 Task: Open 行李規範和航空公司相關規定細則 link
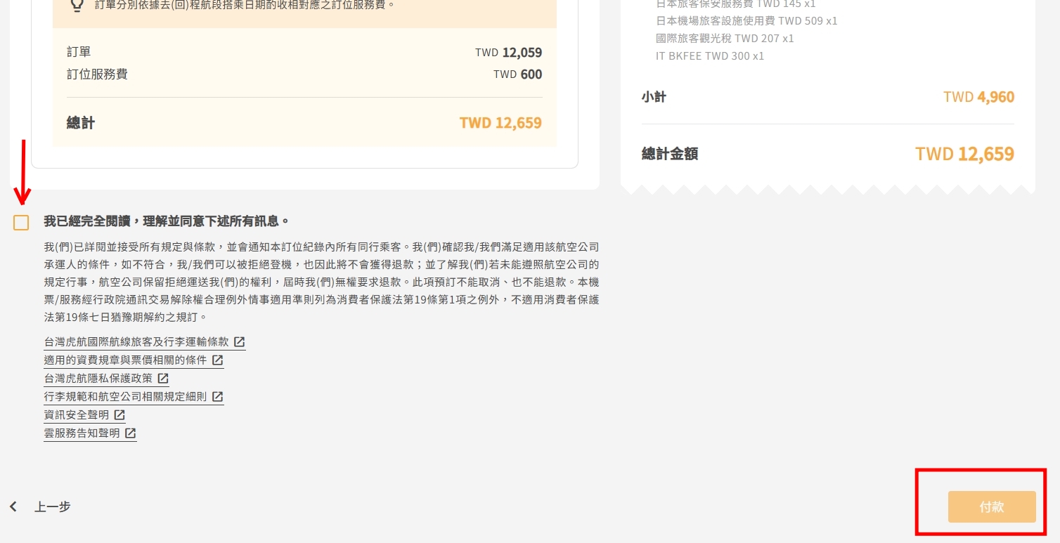coord(125,397)
